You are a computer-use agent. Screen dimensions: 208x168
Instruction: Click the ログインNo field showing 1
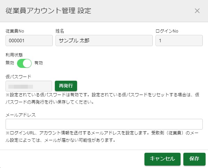point(179,41)
